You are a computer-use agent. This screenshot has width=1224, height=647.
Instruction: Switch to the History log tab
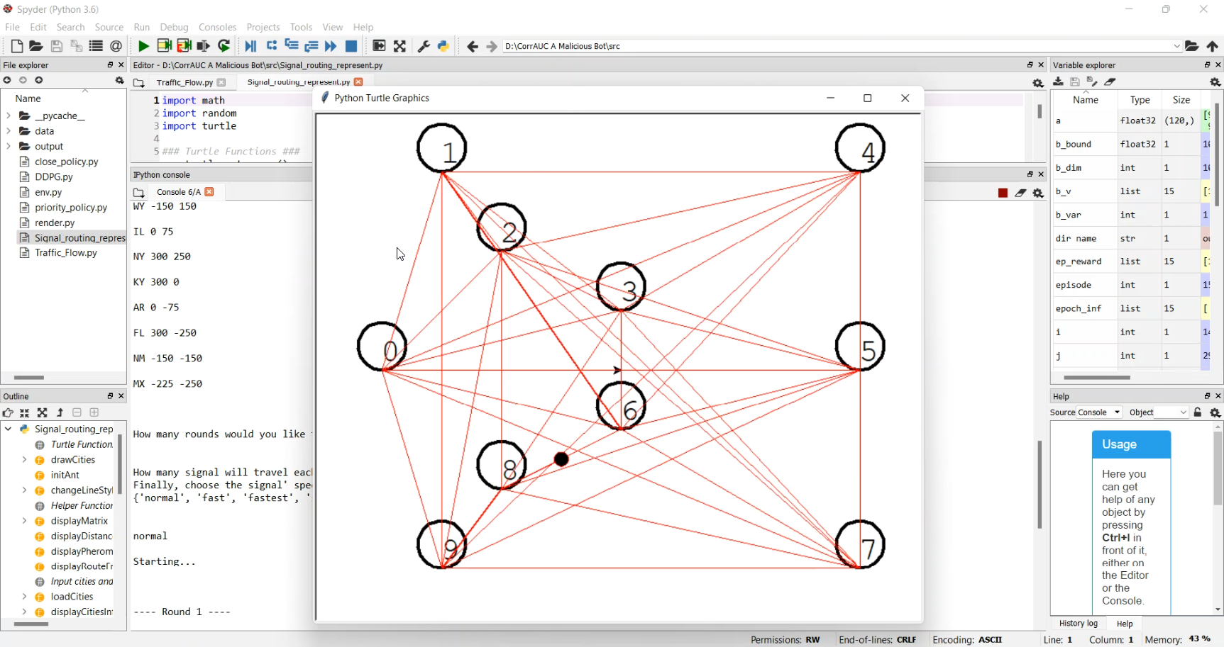1078,624
